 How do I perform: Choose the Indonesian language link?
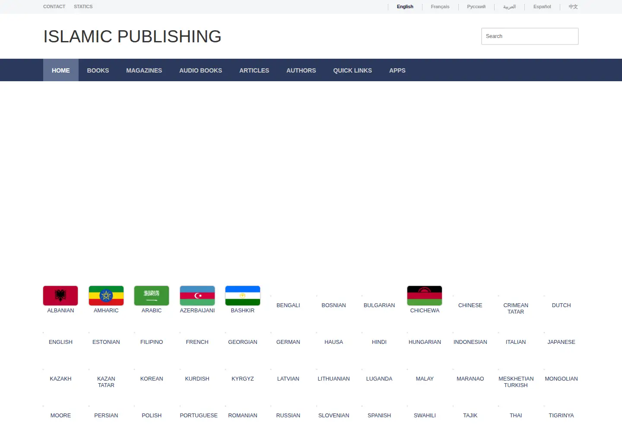tap(470, 342)
